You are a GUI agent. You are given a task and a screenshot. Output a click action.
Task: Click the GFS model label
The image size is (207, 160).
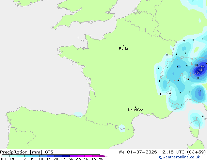tap(49, 152)
